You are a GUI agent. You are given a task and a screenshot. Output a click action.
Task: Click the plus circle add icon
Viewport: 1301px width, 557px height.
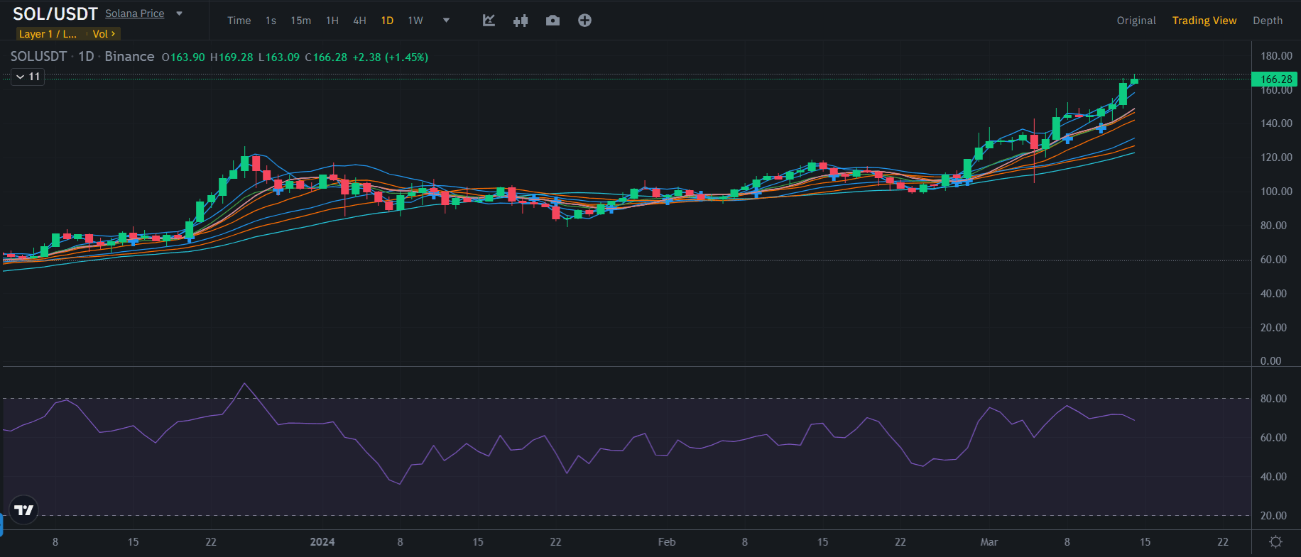coord(584,21)
